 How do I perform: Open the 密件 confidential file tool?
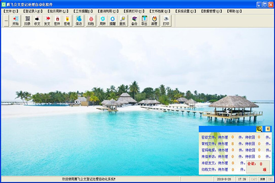pos(57,21)
